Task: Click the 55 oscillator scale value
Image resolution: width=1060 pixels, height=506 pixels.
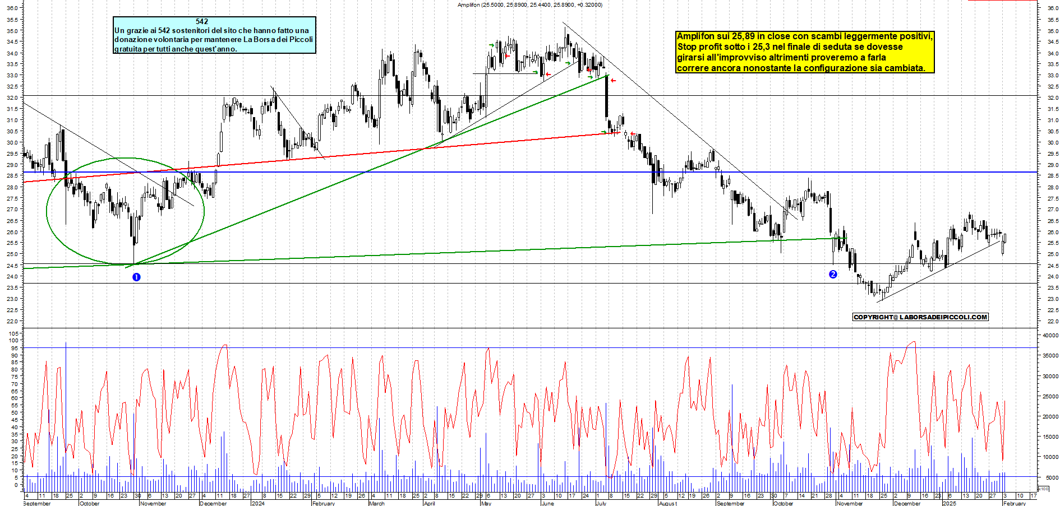Action: pos(16,405)
